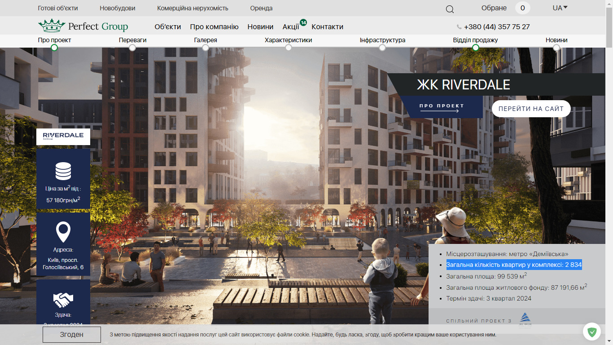Screen dimensions: 613x345
Task: Open the Обране favorites counter
Action: [522, 8]
